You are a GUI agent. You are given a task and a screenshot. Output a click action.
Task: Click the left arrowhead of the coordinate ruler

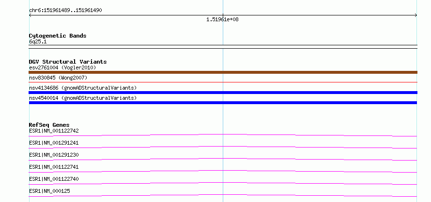coord(30,15)
